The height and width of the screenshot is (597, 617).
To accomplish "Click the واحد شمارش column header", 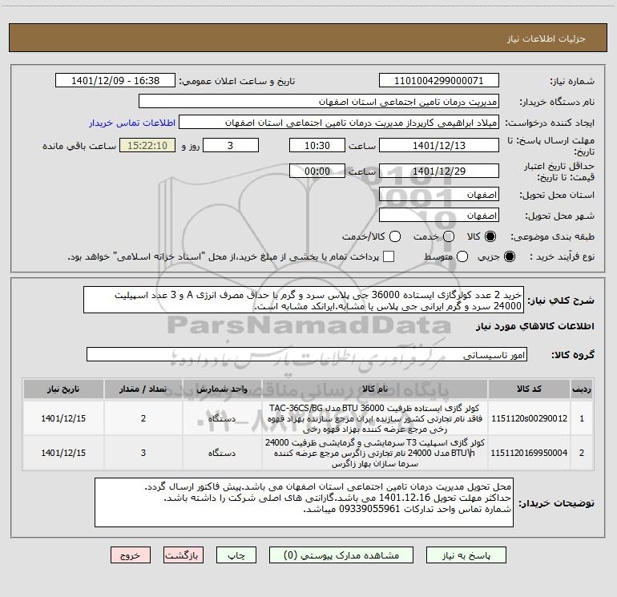I will pyautogui.click(x=222, y=389).
